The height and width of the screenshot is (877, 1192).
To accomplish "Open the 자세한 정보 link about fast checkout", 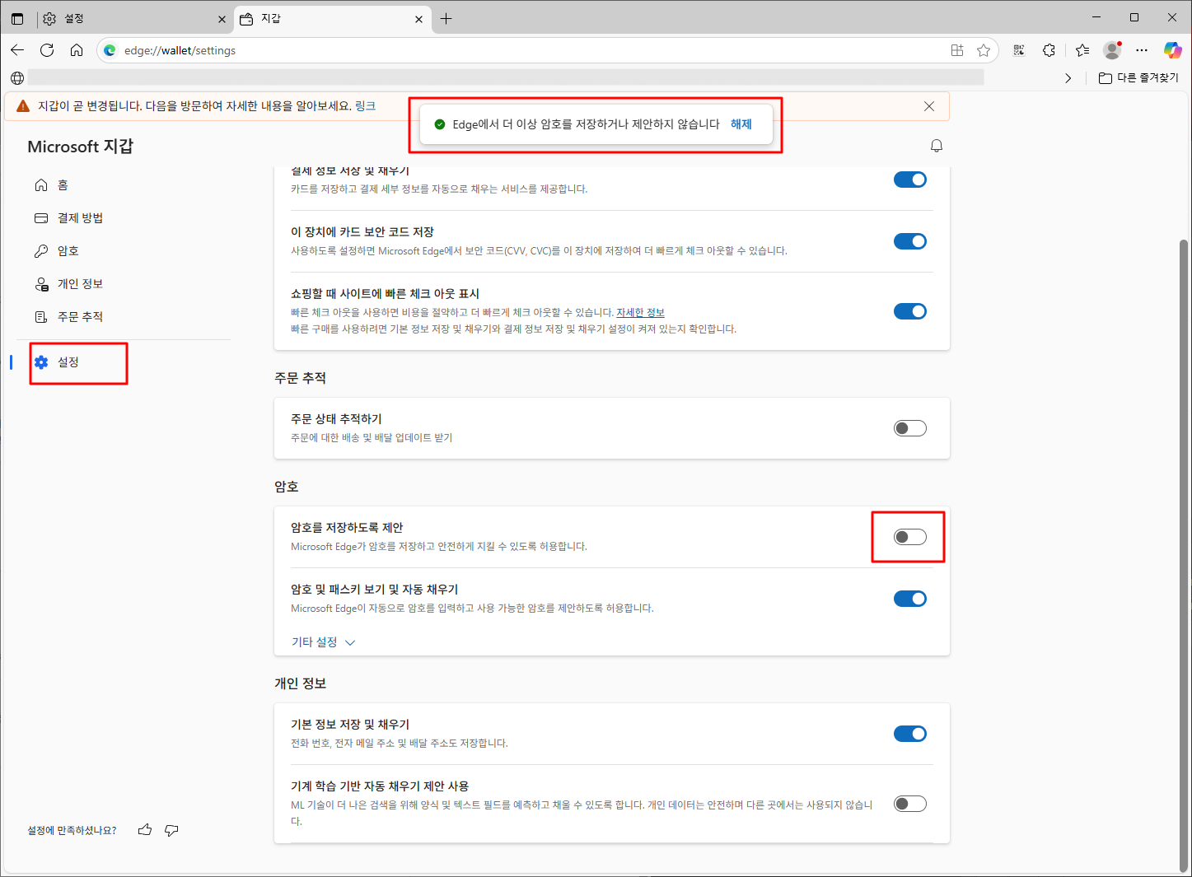I will pos(641,312).
